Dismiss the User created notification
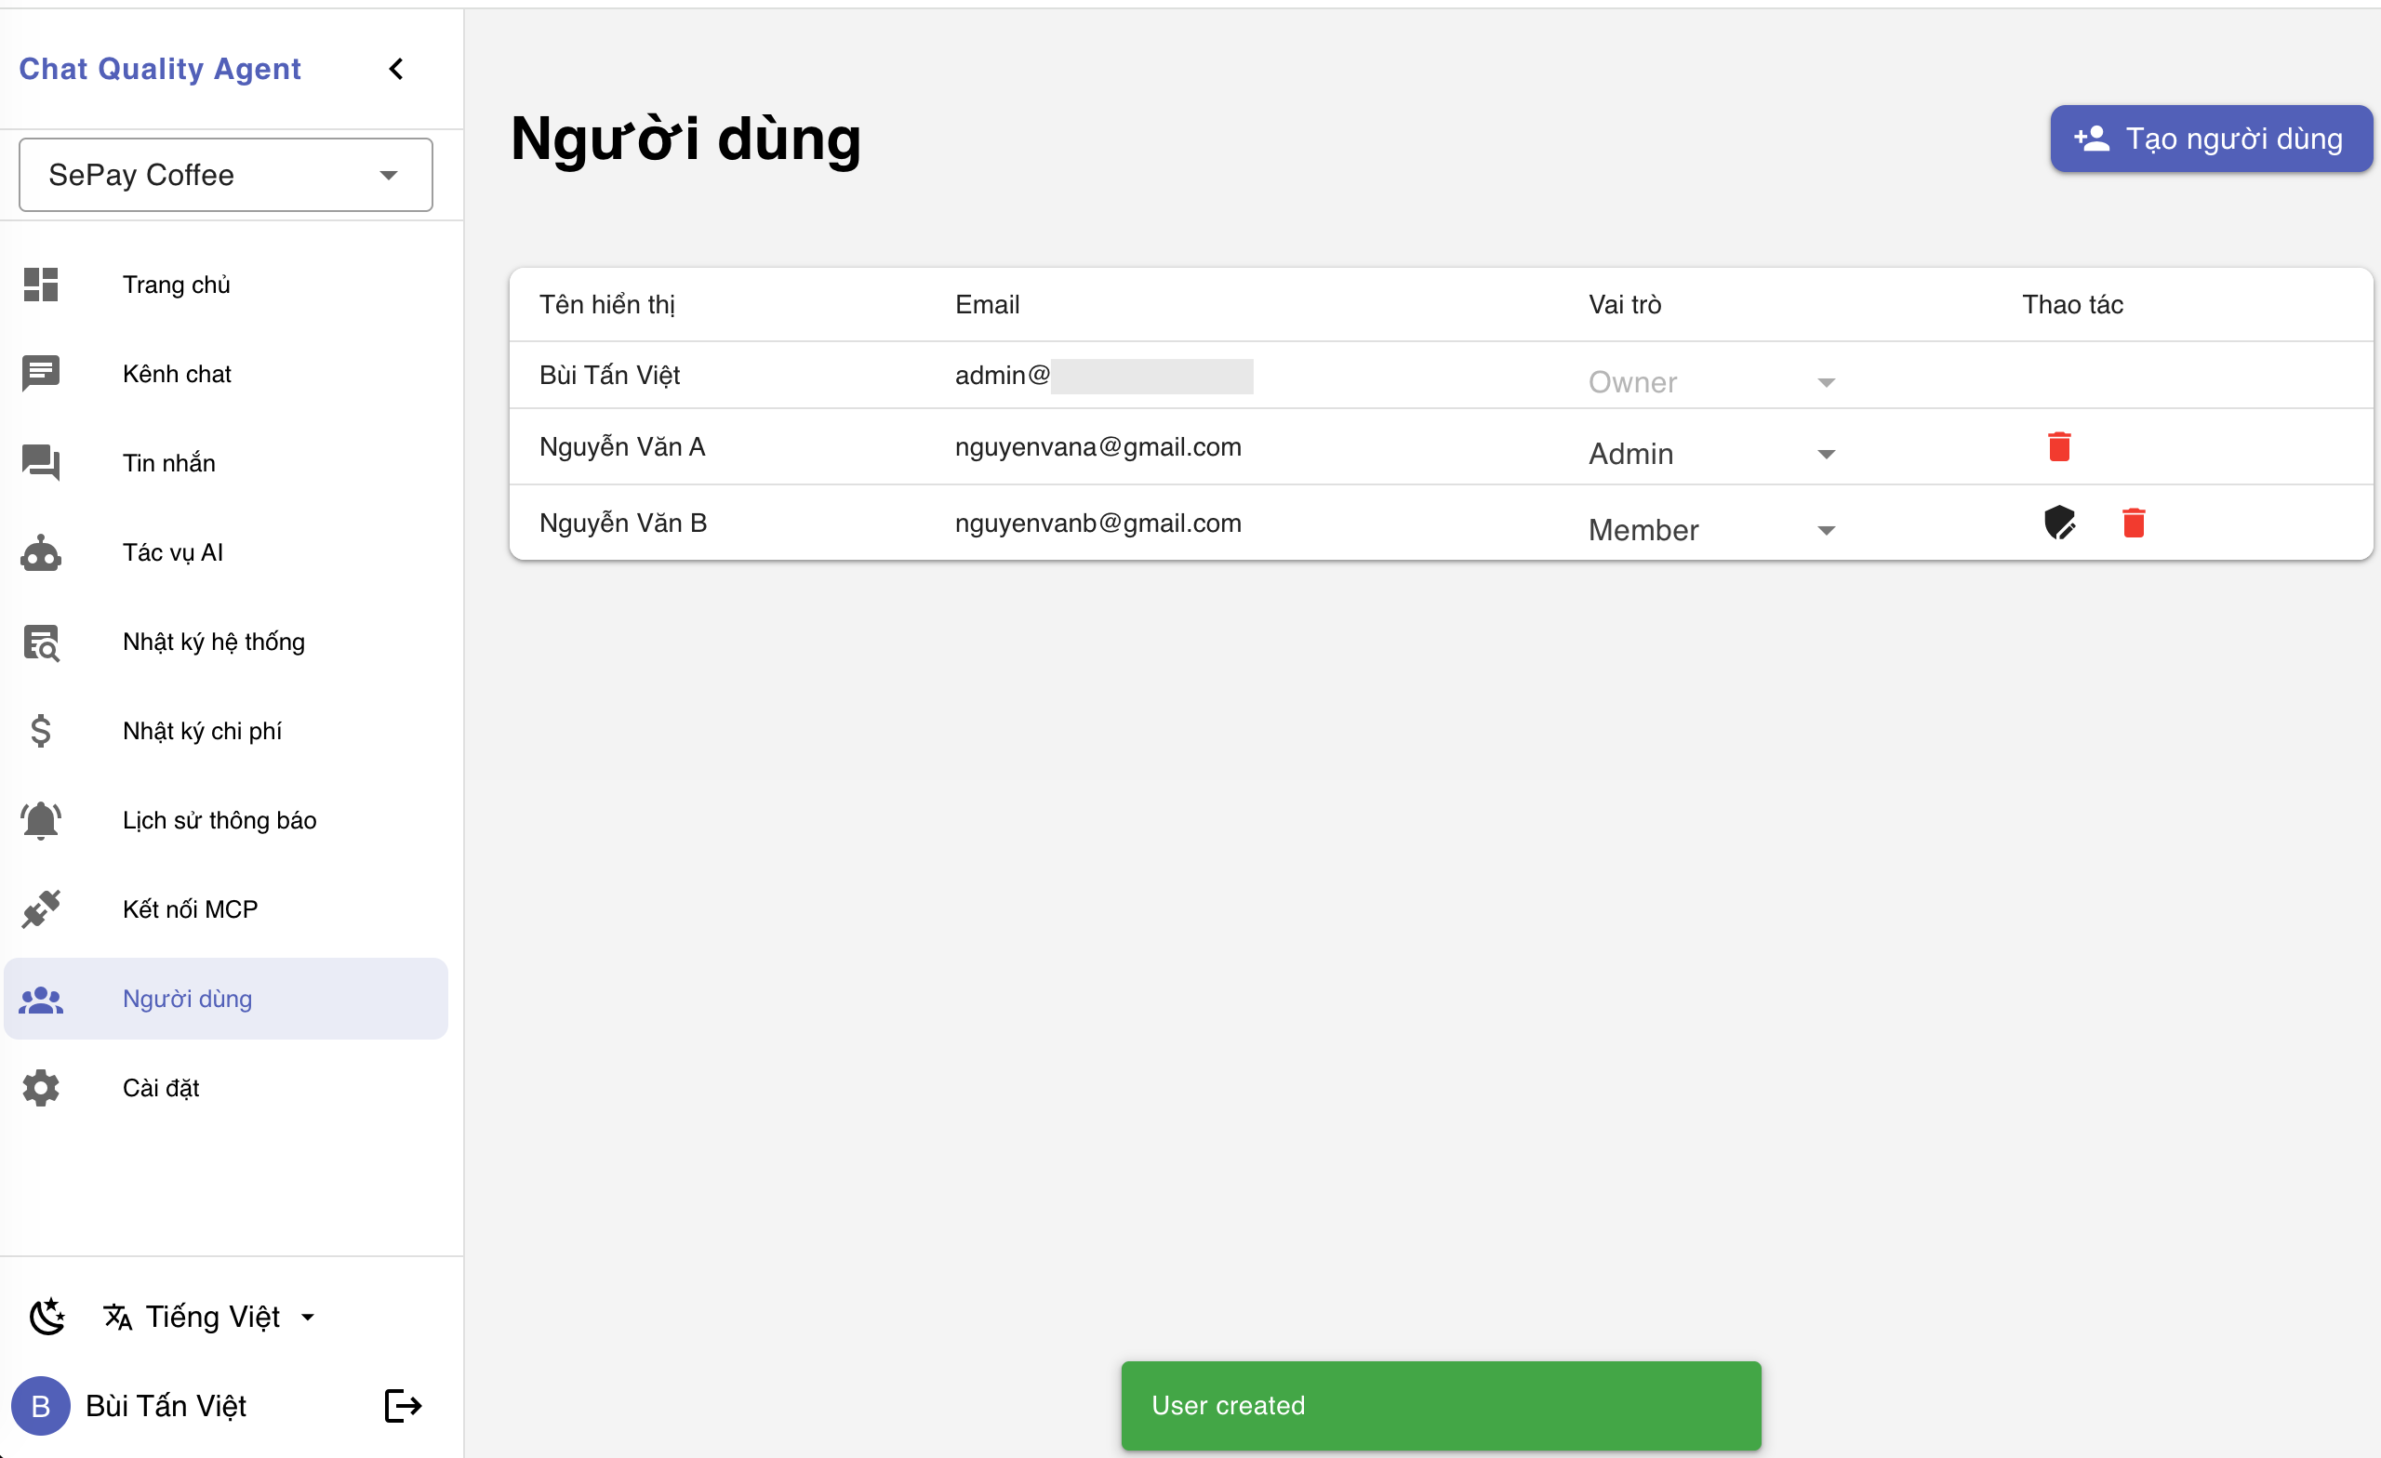 click(1439, 1406)
